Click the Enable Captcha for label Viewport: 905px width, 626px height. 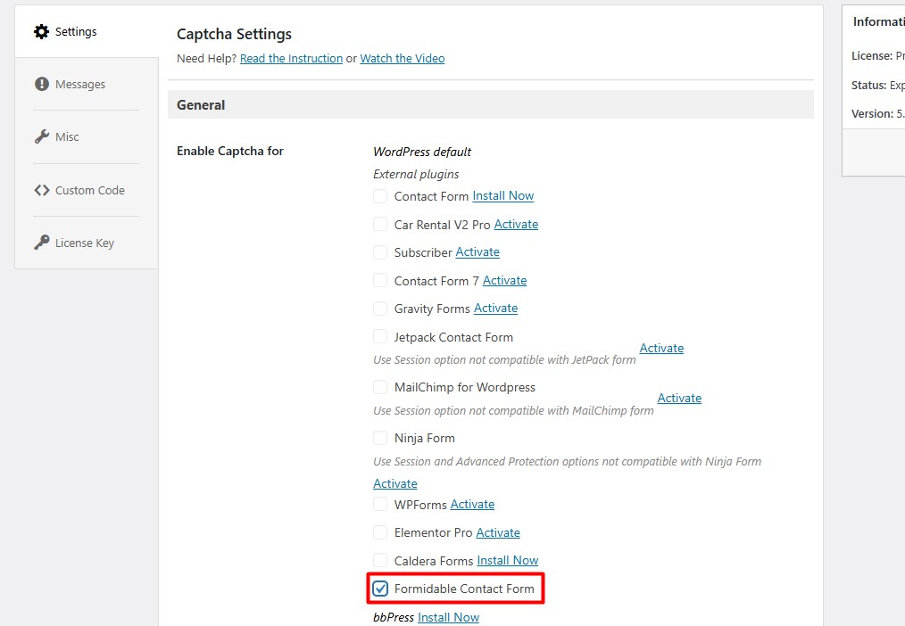tap(229, 151)
